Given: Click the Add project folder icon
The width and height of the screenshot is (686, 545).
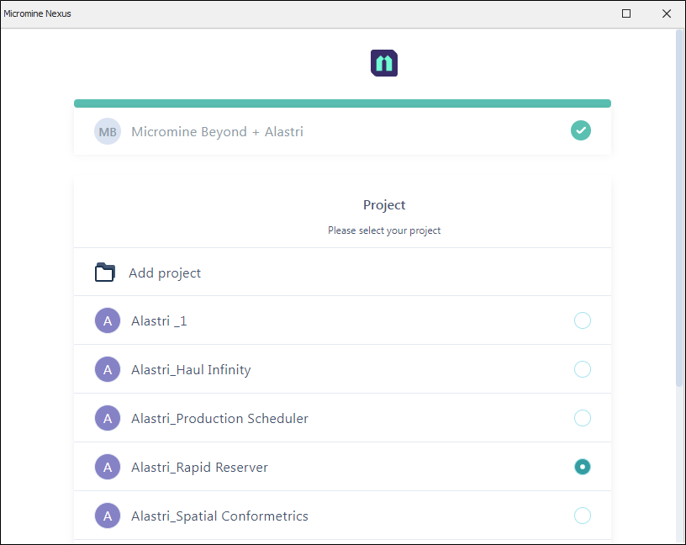Looking at the screenshot, I should point(105,272).
